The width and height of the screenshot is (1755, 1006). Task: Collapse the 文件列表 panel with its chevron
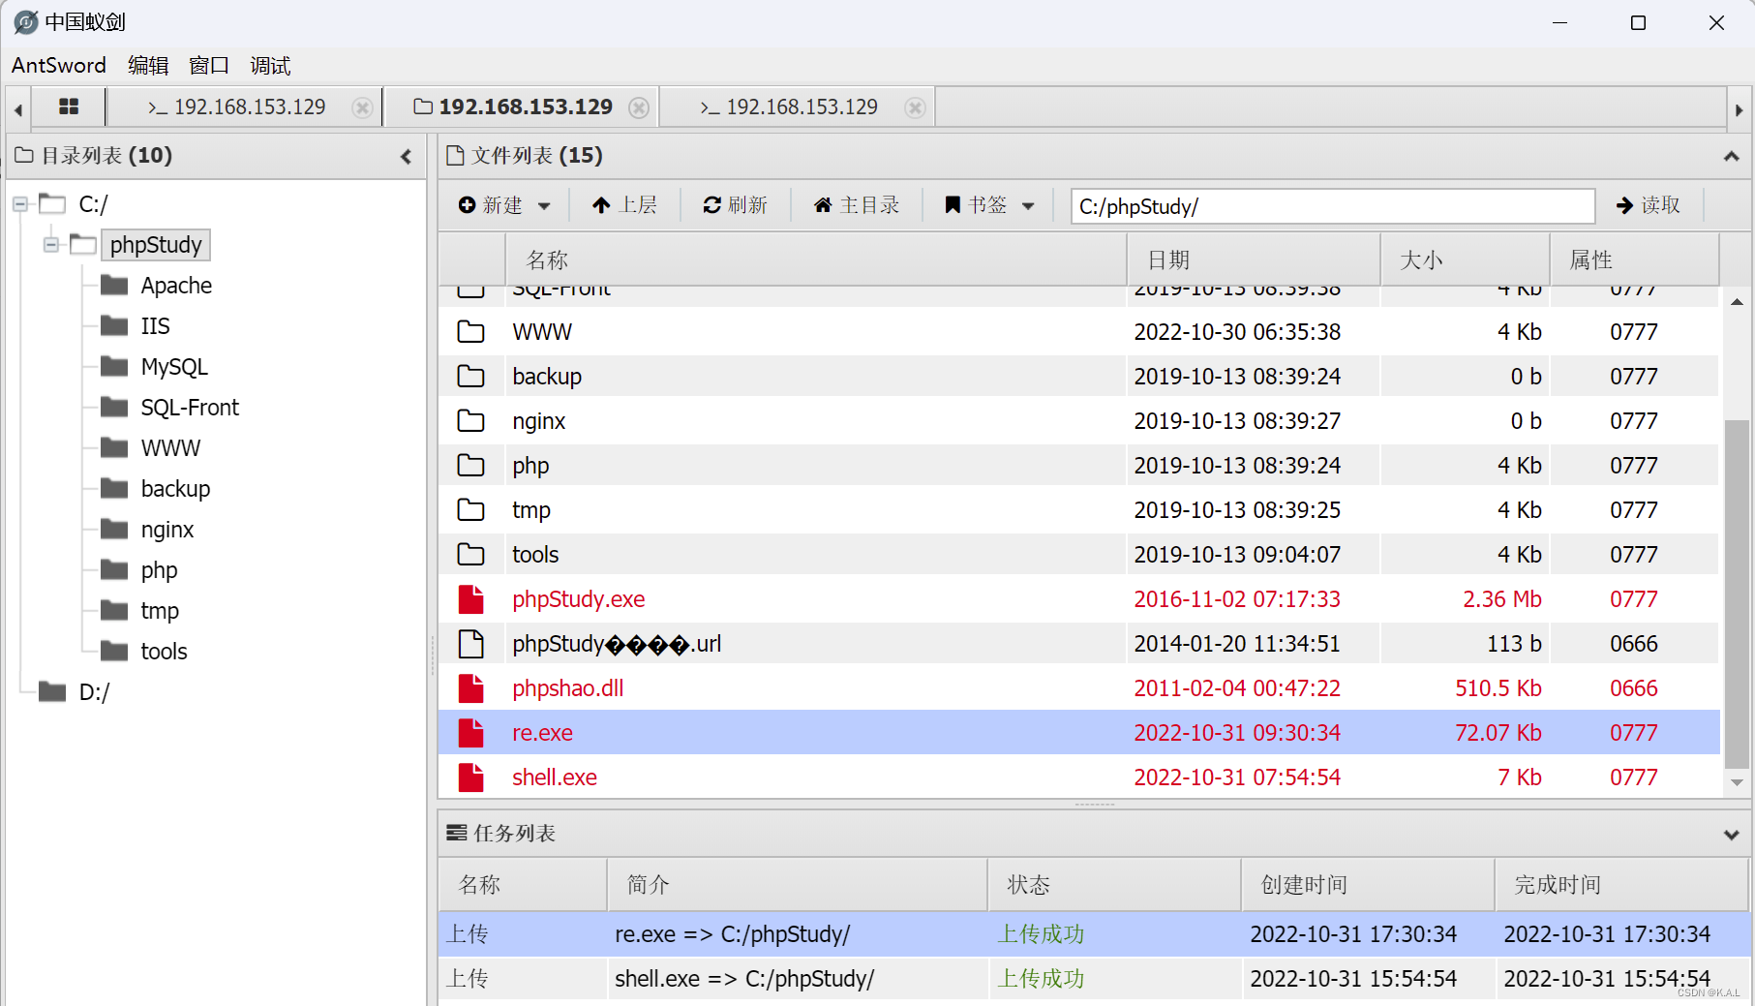[x=1729, y=155]
